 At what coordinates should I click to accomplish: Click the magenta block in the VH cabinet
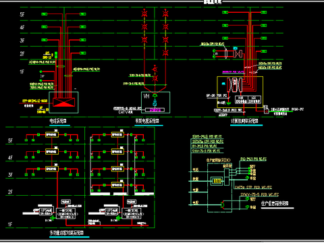pos(155,110)
